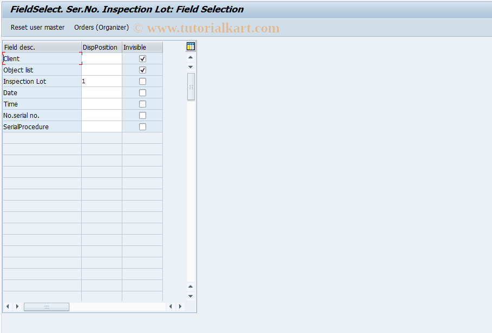Uncheck Invisible for Object list

coord(142,70)
